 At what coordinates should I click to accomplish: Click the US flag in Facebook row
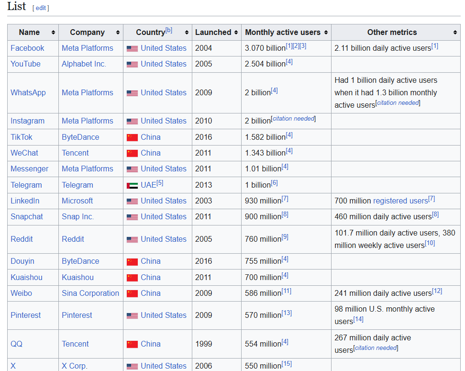(x=132, y=48)
